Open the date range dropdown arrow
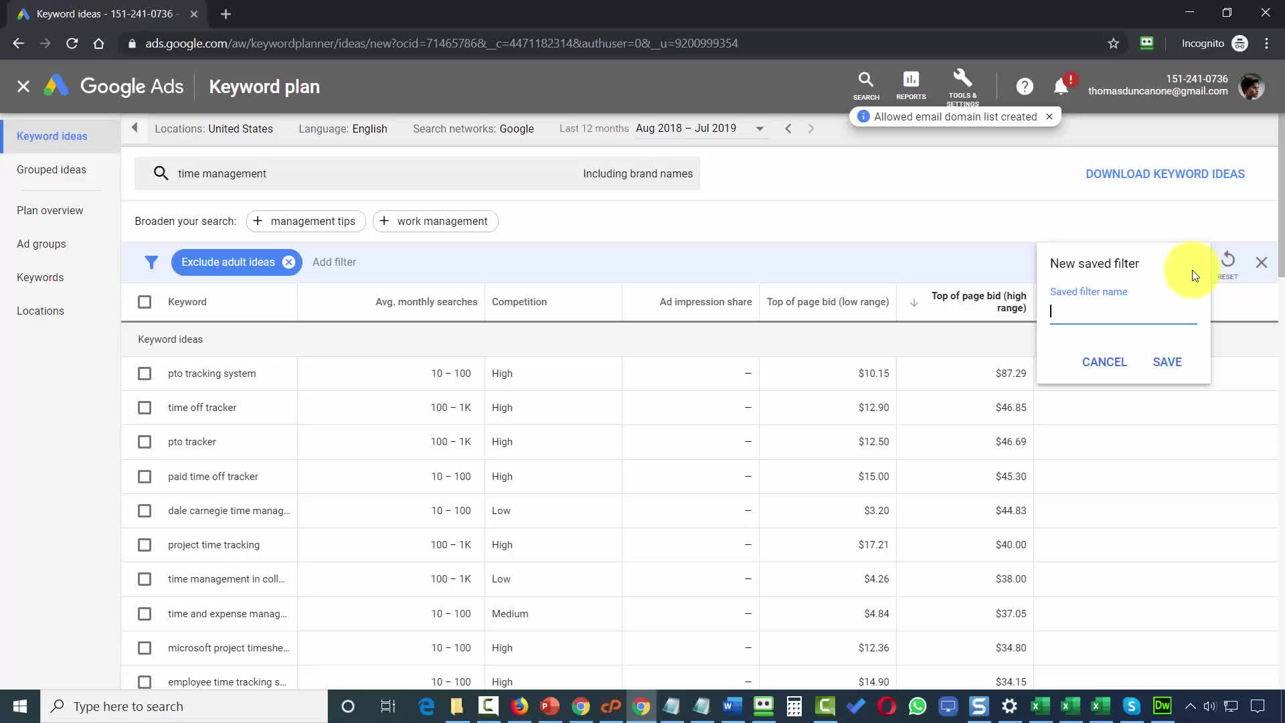The width and height of the screenshot is (1285, 723). pyautogui.click(x=760, y=129)
